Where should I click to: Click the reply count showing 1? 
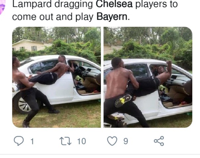tap(32, 141)
